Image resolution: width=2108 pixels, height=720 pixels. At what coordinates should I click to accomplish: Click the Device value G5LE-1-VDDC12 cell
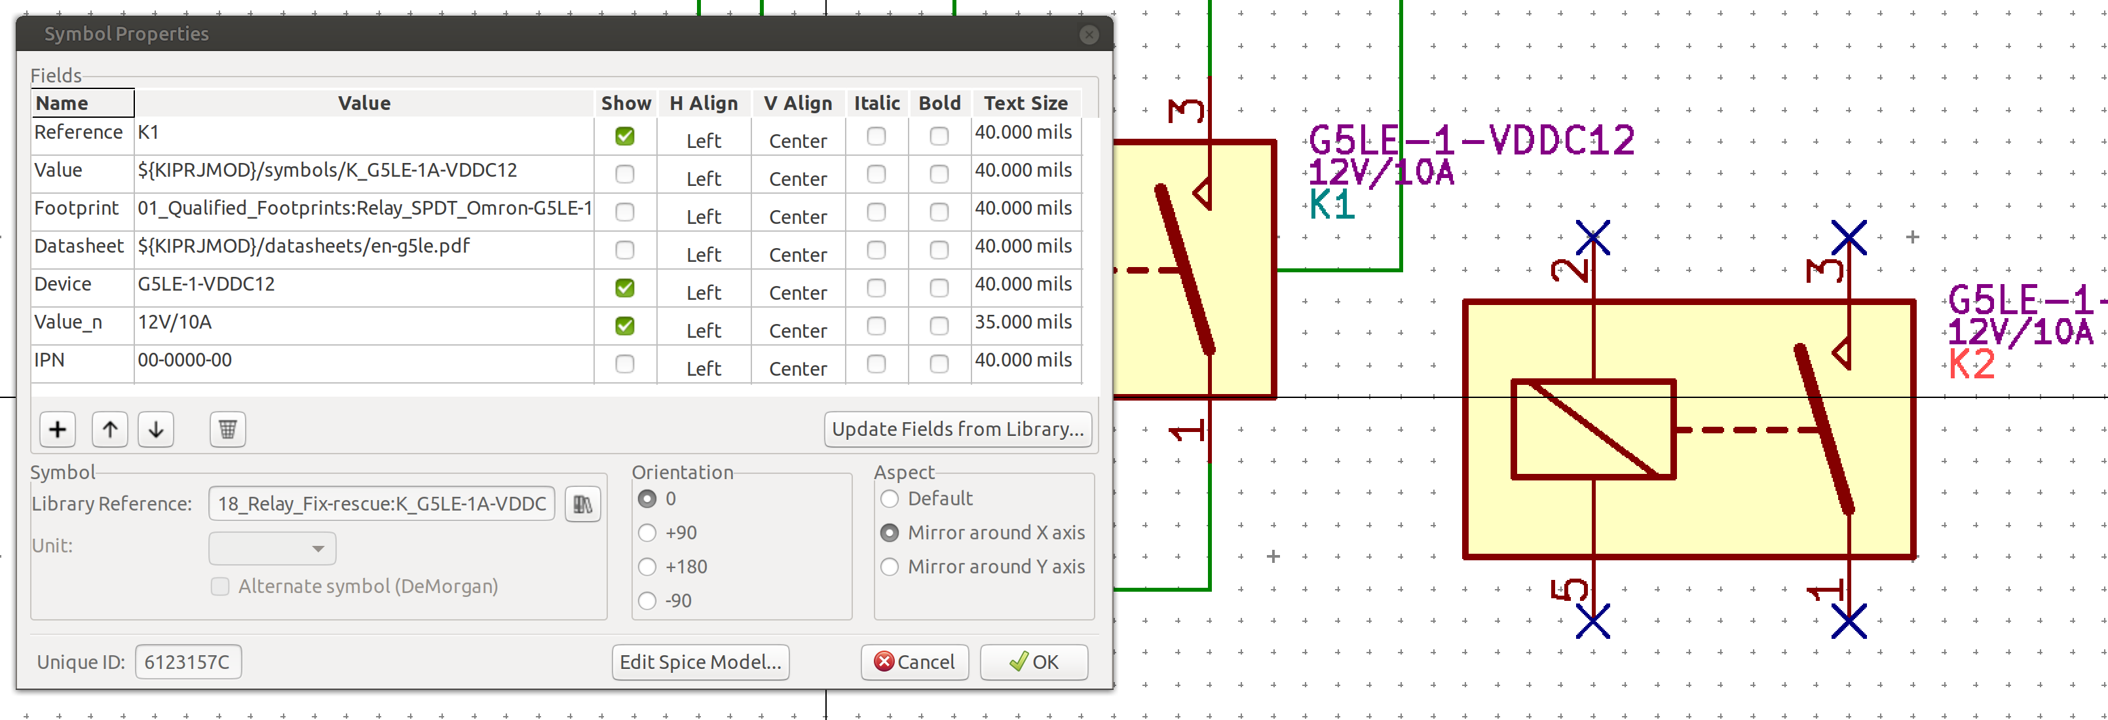pos(364,288)
